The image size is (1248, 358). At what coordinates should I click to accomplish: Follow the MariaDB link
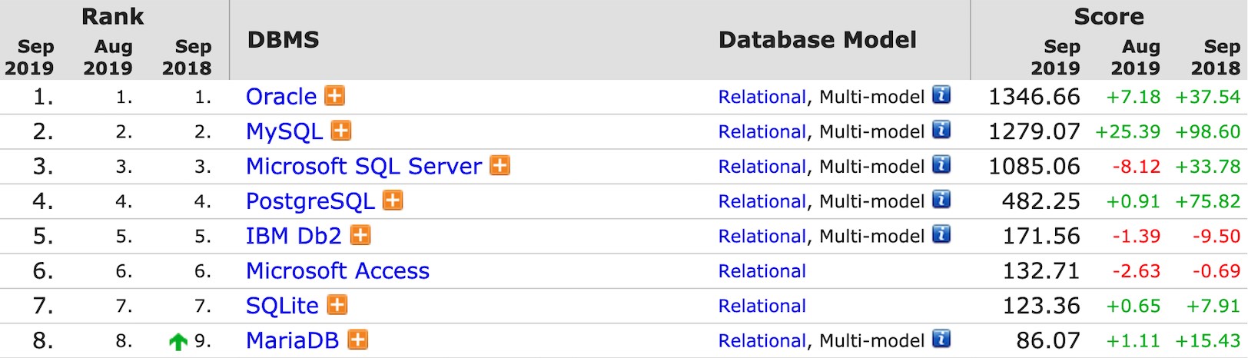(x=292, y=340)
